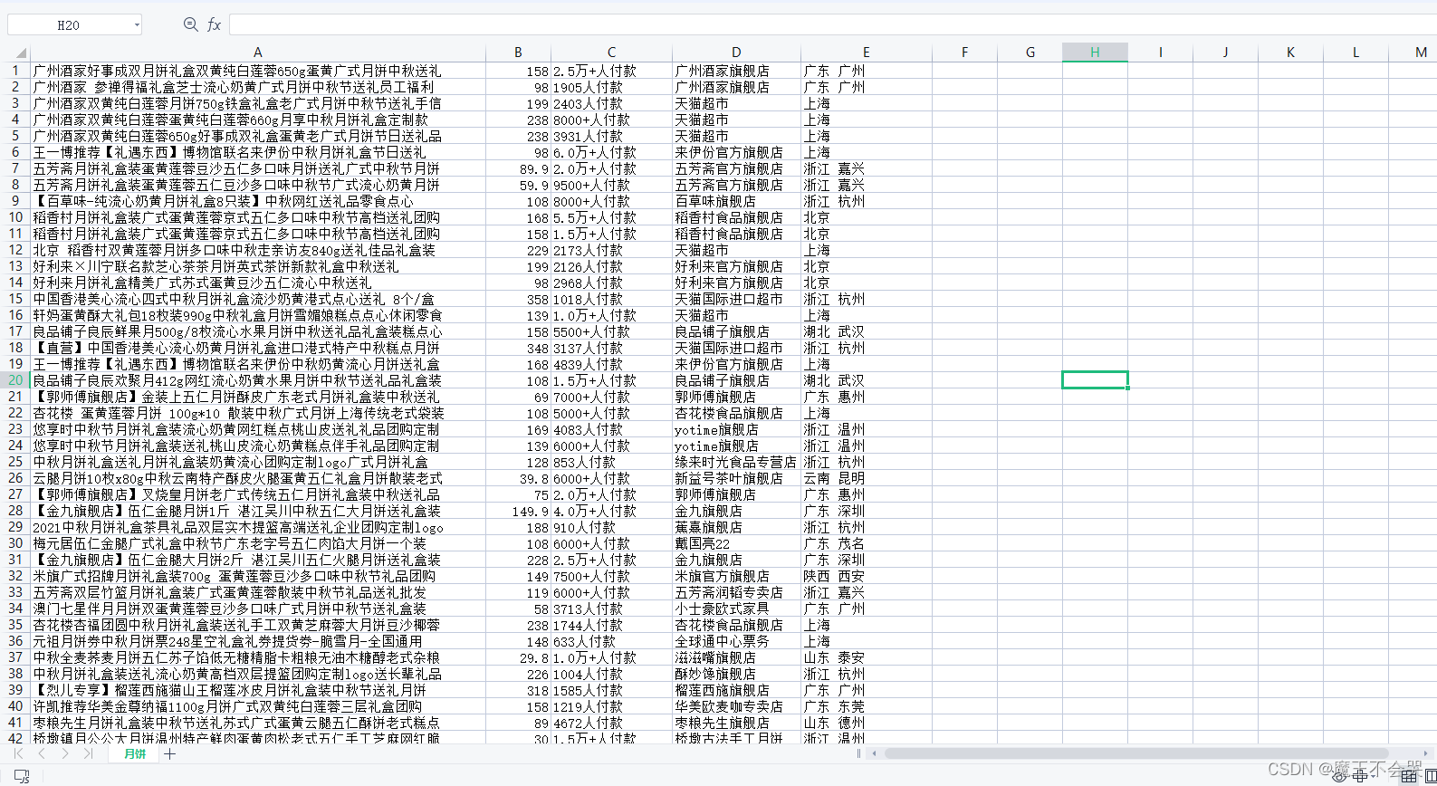Select cell '3931人付款'
This screenshot has width=1437, height=786.
click(x=611, y=136)
